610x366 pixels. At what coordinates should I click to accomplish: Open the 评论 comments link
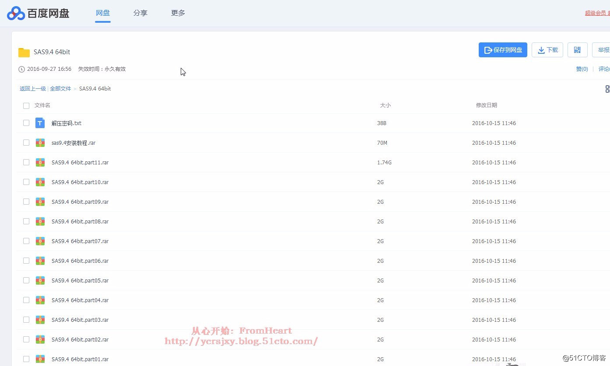click(x=604, y=69)
